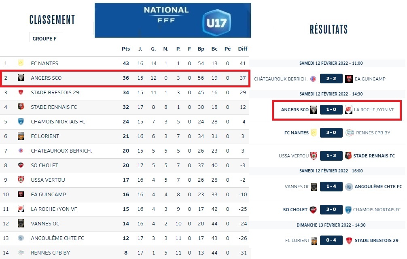The image size is (407, 259).
Task: Click the Vannes OC crest in standings
Action: coord(21,223)
